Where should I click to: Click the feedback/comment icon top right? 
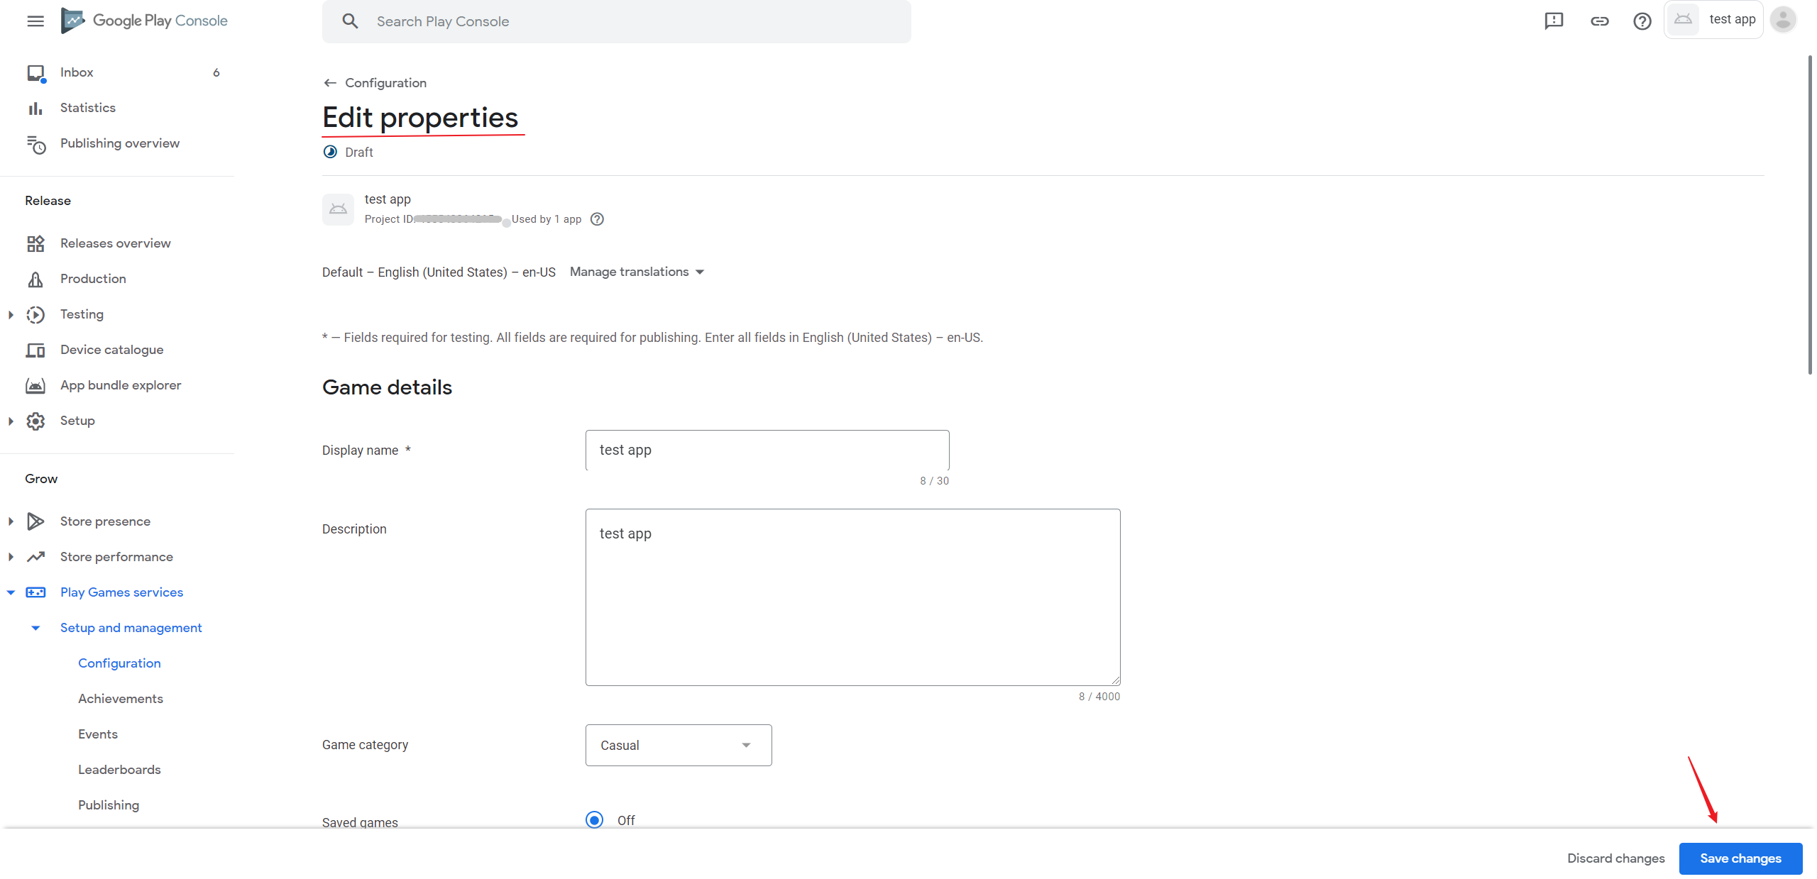1553,21
